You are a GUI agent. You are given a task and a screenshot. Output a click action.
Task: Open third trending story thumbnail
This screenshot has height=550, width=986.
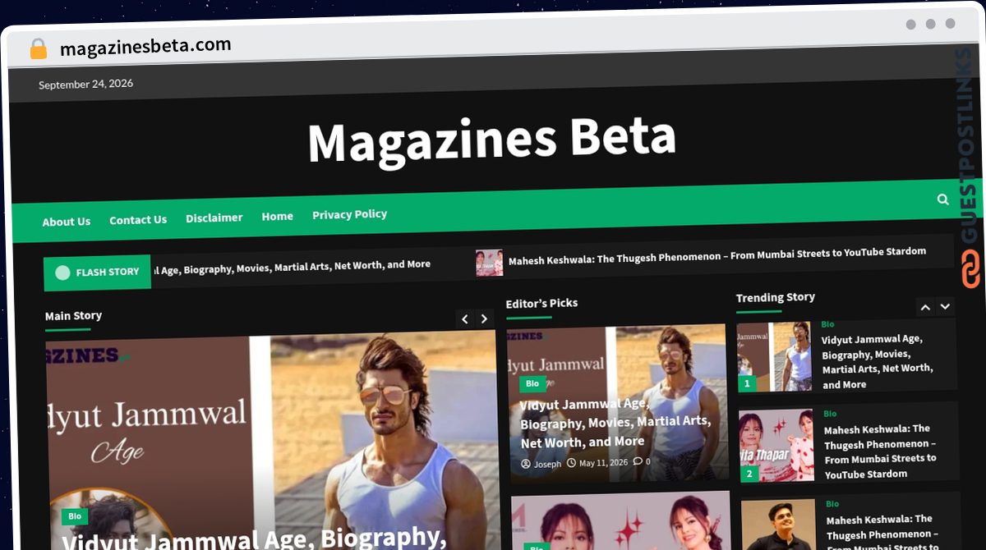click(x=778, y=525)
